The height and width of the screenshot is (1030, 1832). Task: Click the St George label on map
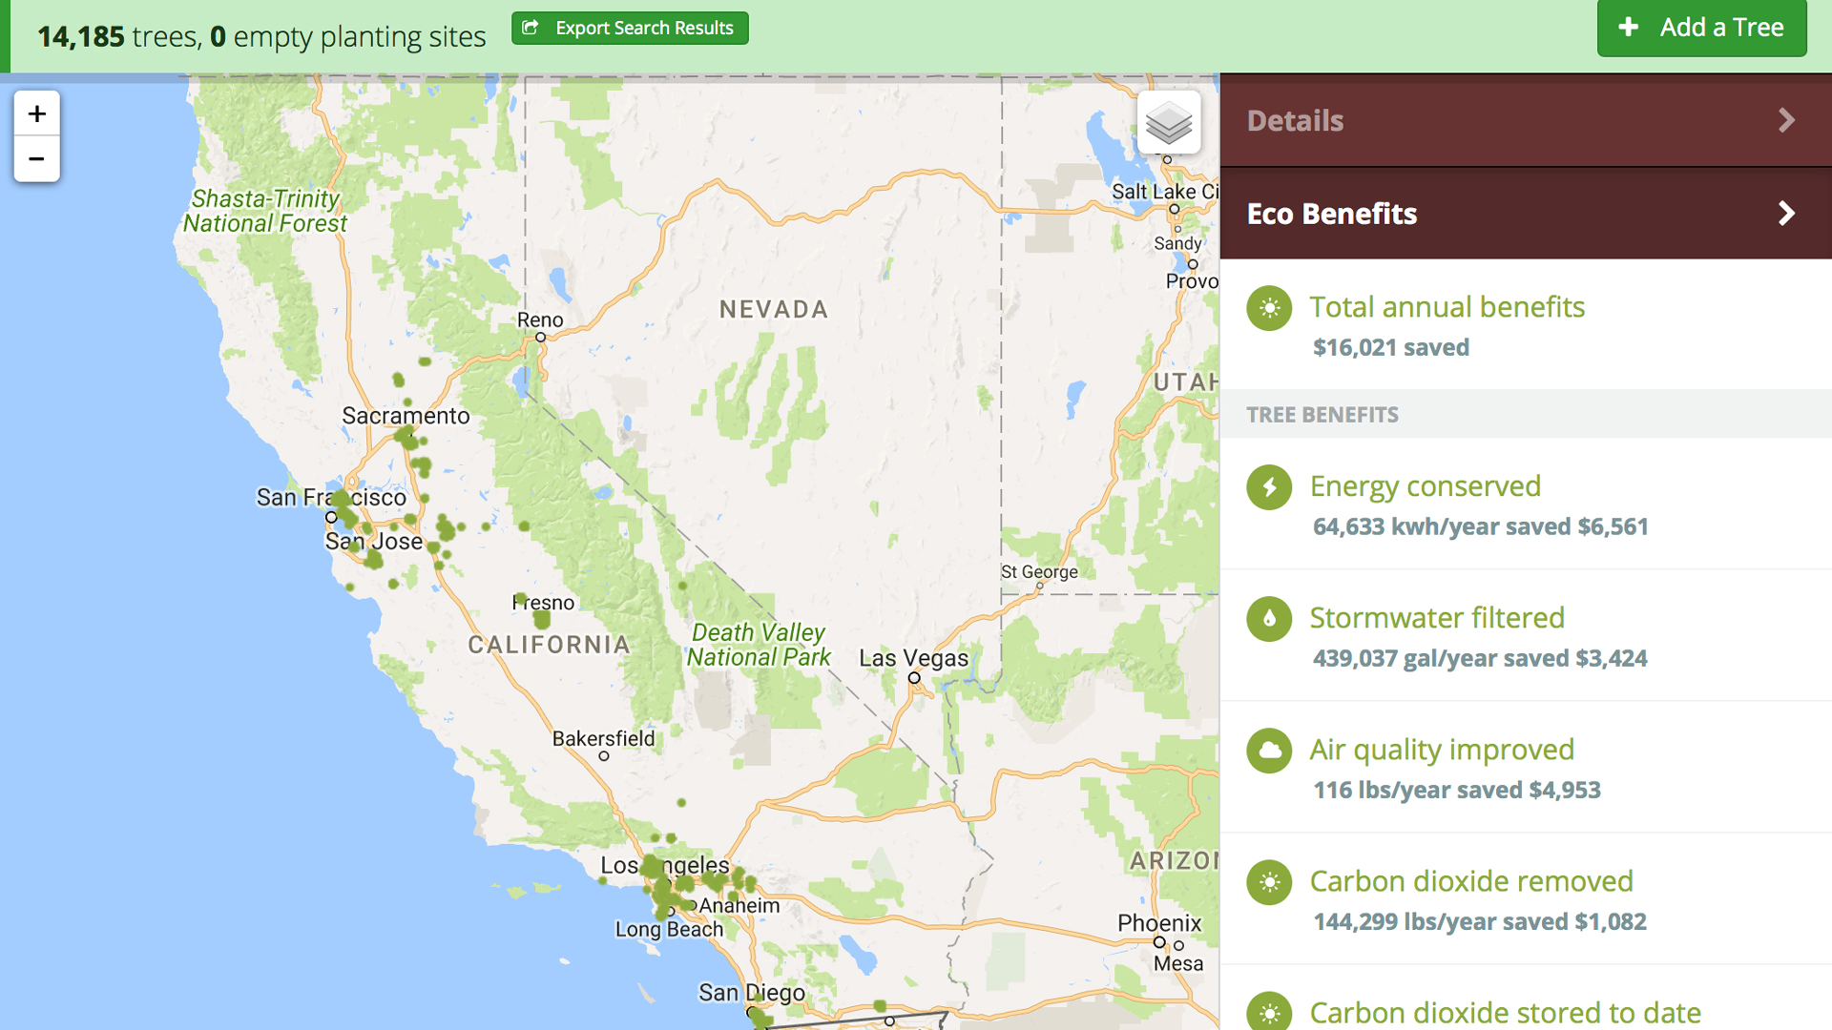(1039, 571)
